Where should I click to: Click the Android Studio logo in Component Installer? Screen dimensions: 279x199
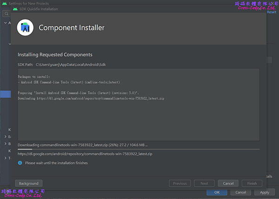coord(26,28)
